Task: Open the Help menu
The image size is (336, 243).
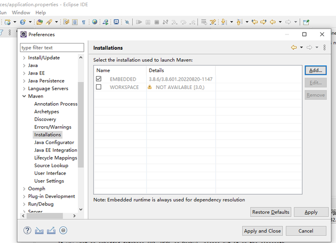Action: (x=40, y=13)
